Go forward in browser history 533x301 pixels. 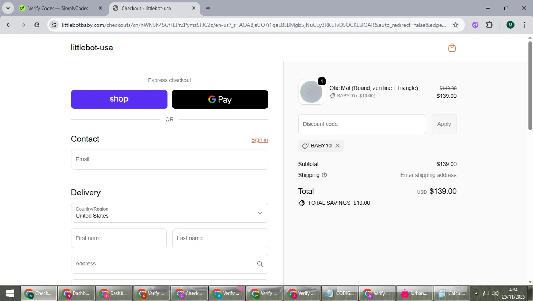23,25
